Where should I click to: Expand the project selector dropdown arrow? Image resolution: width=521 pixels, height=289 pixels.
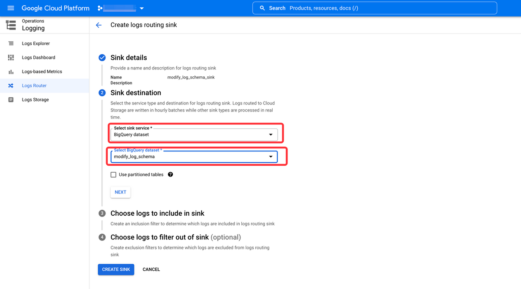pos(142,8)
